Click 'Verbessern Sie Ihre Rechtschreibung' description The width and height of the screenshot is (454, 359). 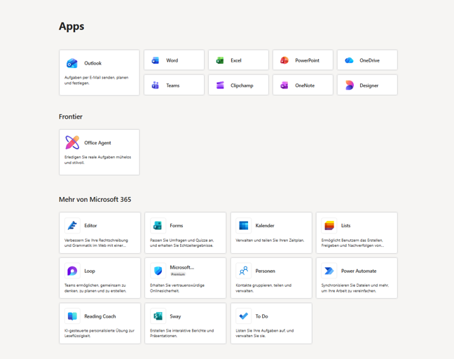[x=96, y=243]
